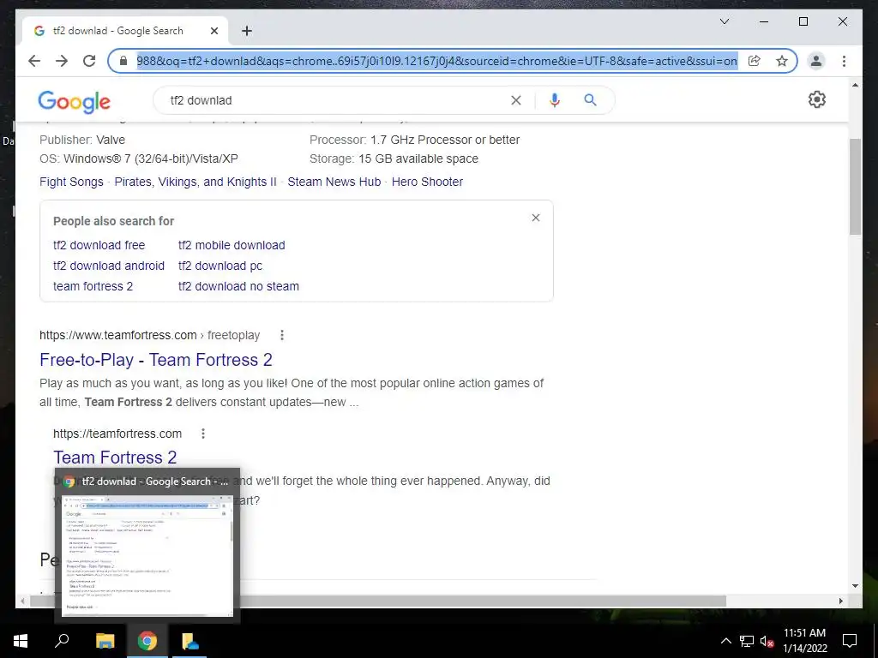This screenshot has width=878, height=658.
Task: Open Windows taskbar search
Action: pyautogui.click(x=62, y=641)
